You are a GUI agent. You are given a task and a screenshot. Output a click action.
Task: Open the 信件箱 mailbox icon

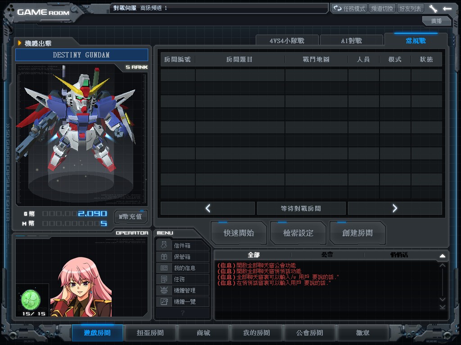[164, 245]
